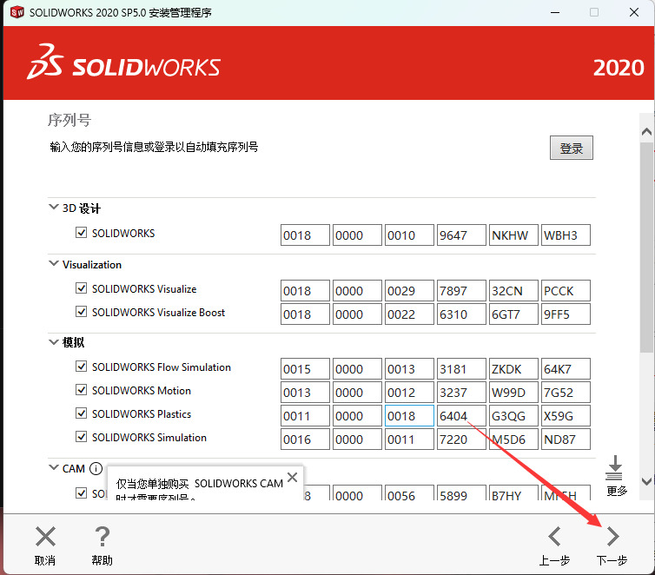This screenshot has width=655, height=575.
Task: Toggle SOLIDWORKS Visualize checkbox
Action: (x=81, y=288)
